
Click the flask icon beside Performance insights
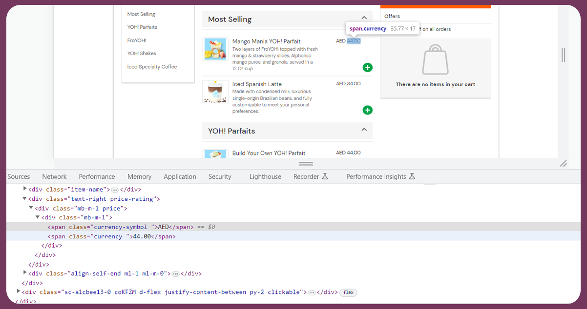click(412, 176)
